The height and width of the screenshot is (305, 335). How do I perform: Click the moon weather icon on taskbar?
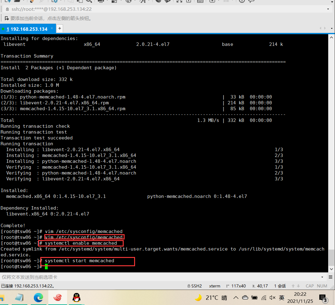pos(198,298)
